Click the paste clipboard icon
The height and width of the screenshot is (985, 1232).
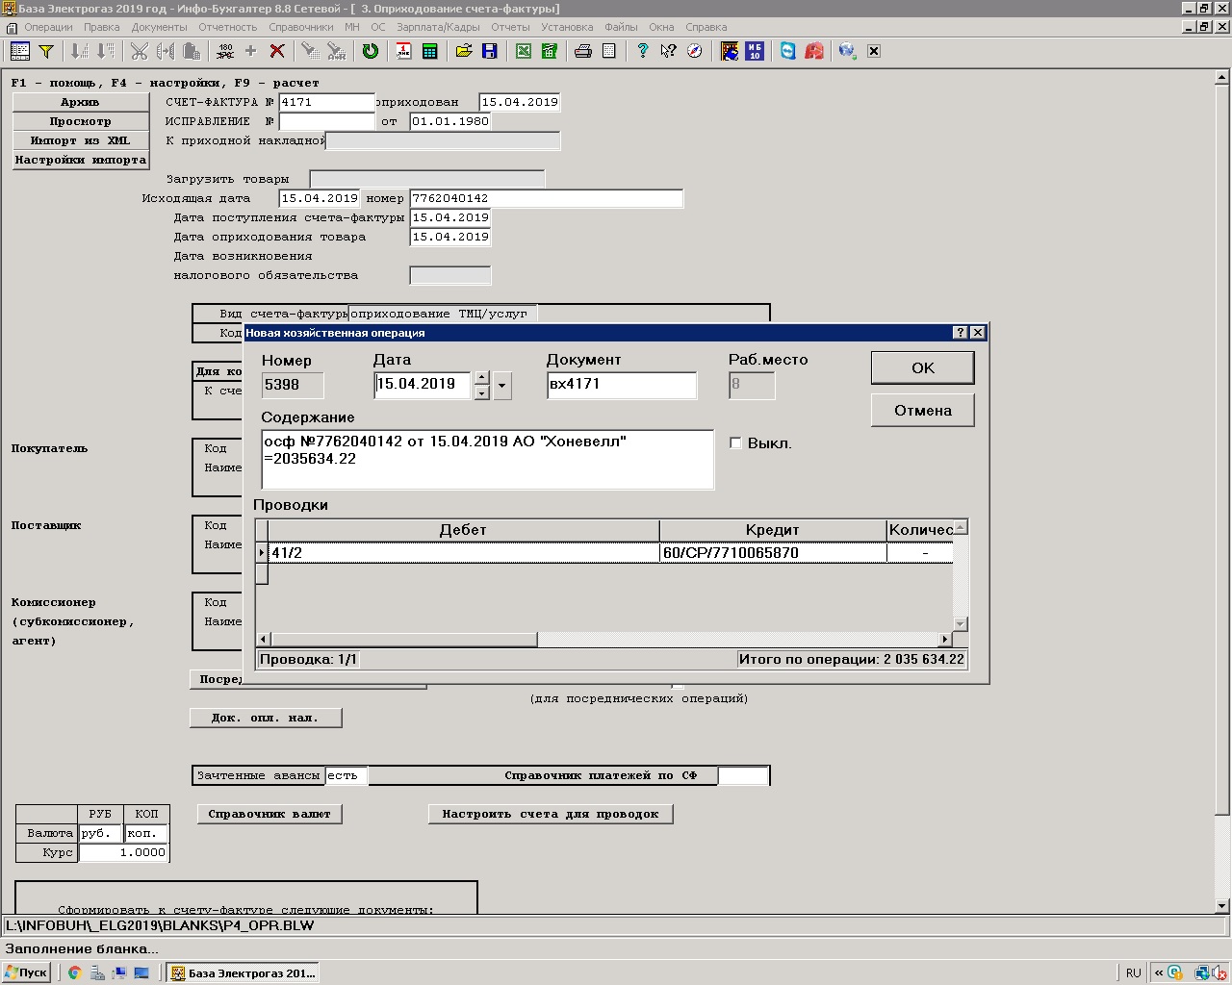coord(192,51)
